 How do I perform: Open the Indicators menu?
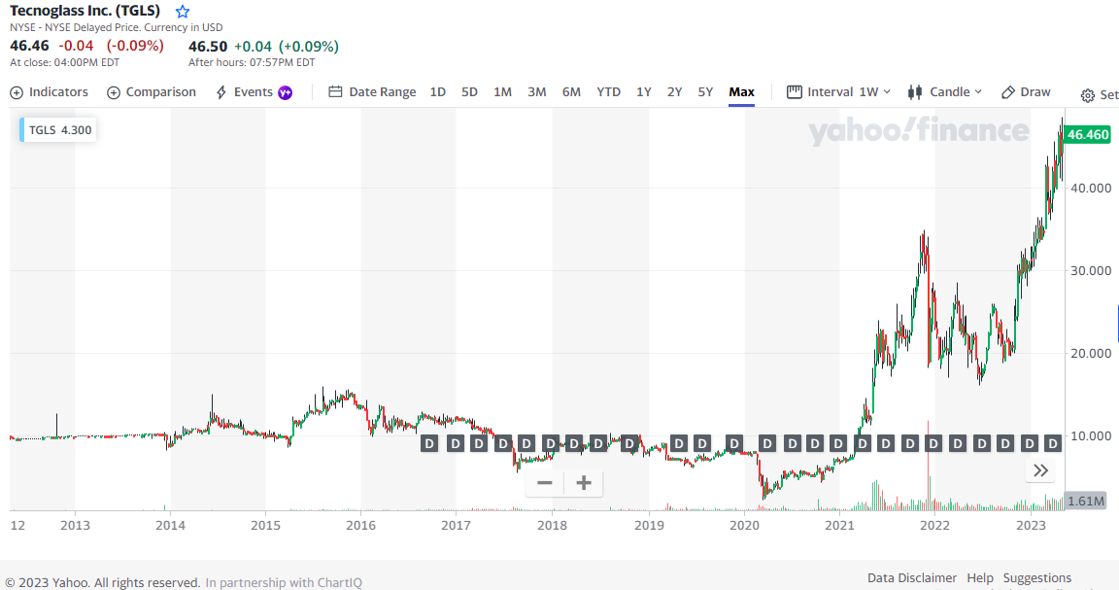[50, 92]
